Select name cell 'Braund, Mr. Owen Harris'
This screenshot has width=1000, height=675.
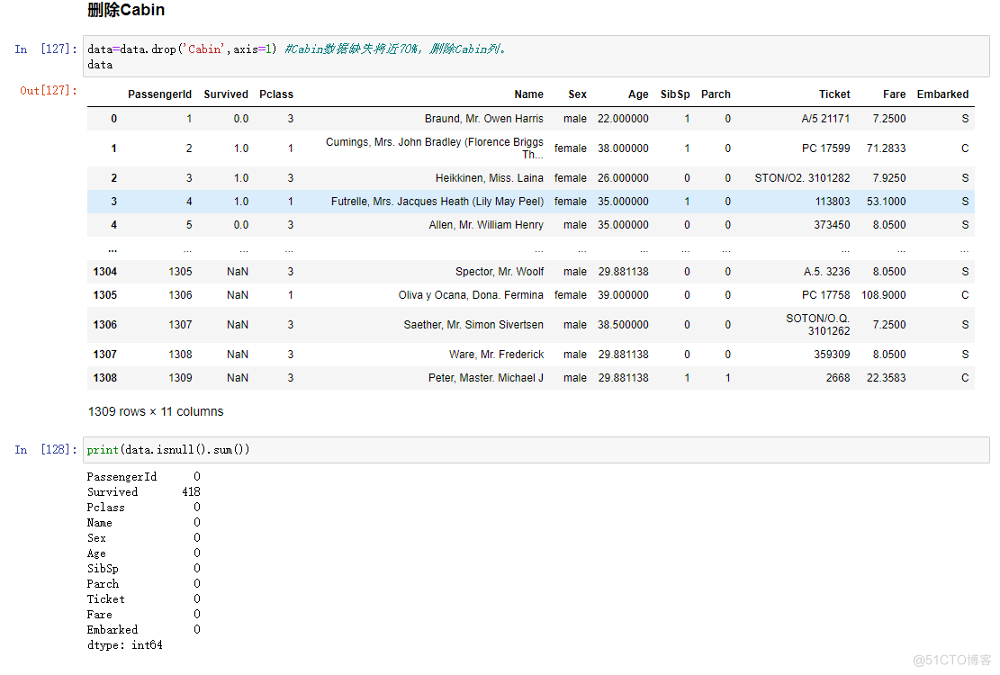484,119
